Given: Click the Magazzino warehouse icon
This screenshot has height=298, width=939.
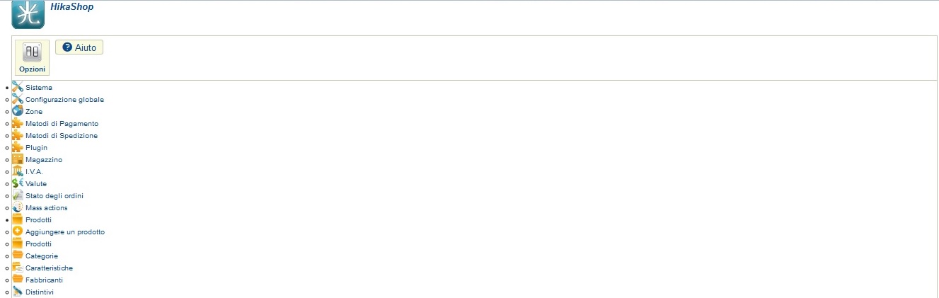Looking at the screenshot, I should 18,159.
